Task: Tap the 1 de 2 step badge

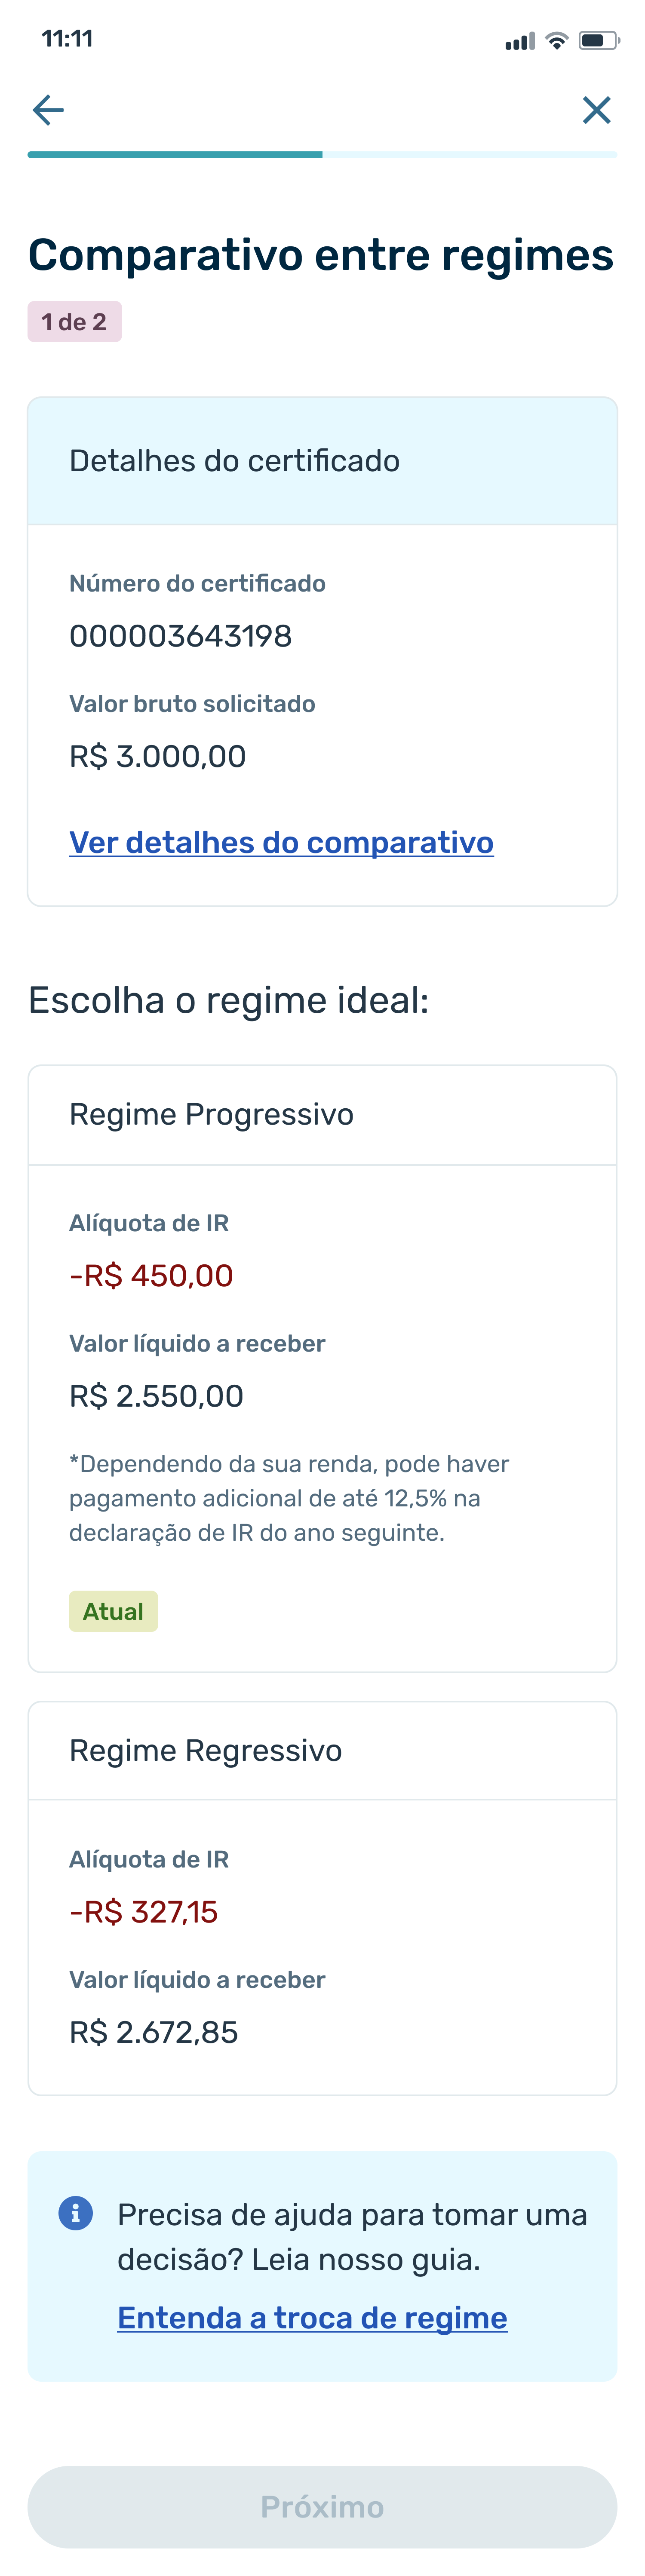Action: click(74, 322)
